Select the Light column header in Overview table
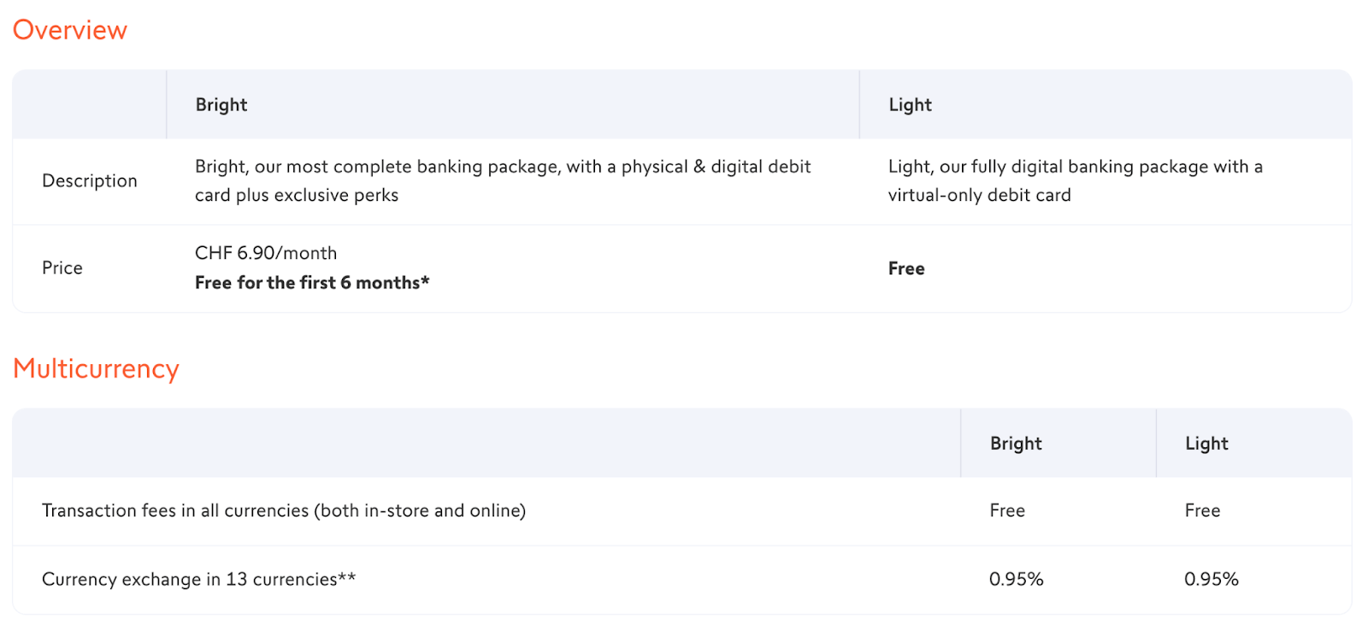1368x643 pixels. pos(910,104)
